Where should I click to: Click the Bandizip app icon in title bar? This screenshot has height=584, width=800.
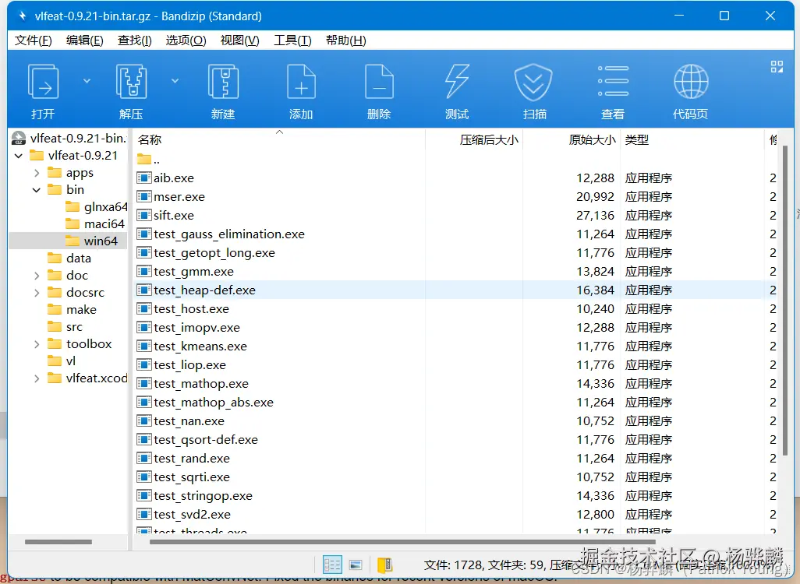click(22, 16)
